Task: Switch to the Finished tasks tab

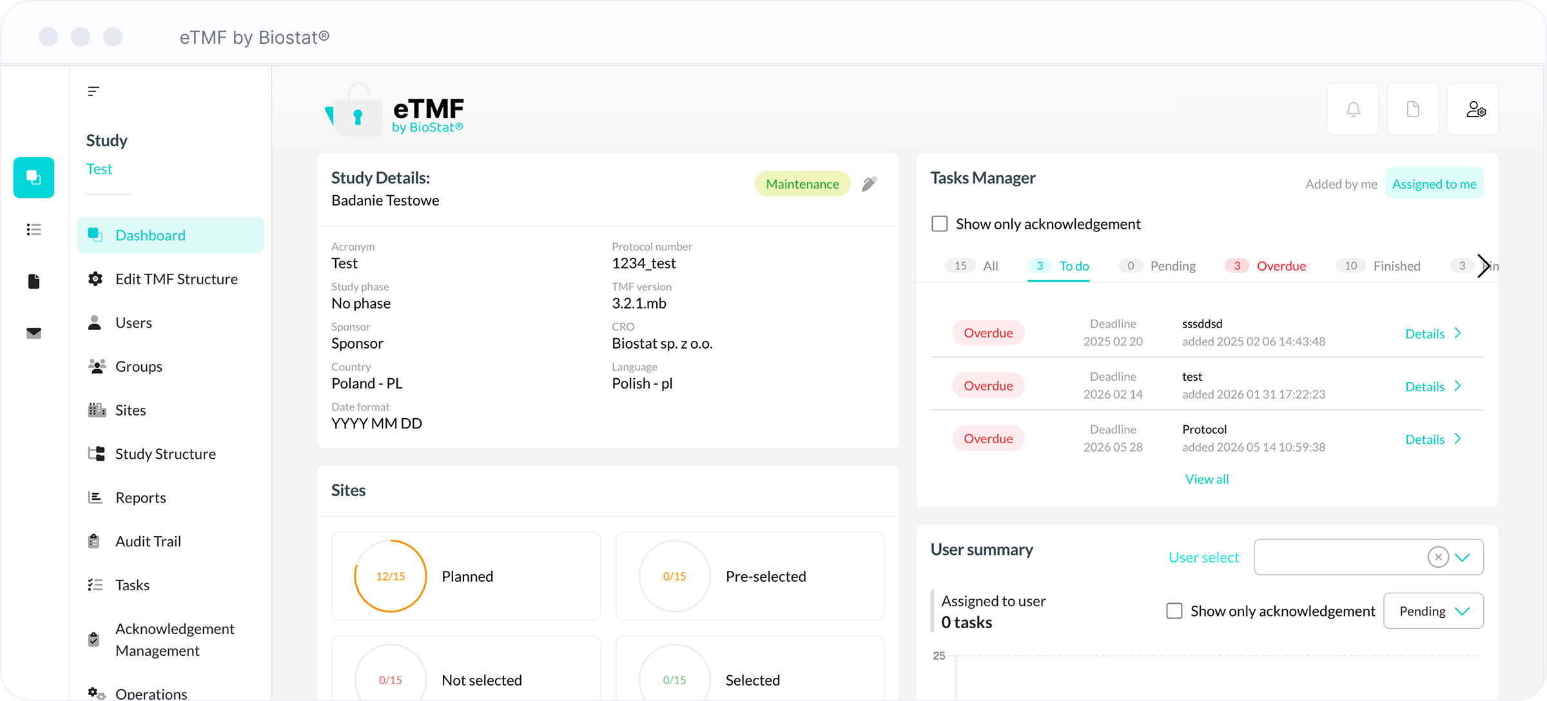Action: pos(1378,266)
